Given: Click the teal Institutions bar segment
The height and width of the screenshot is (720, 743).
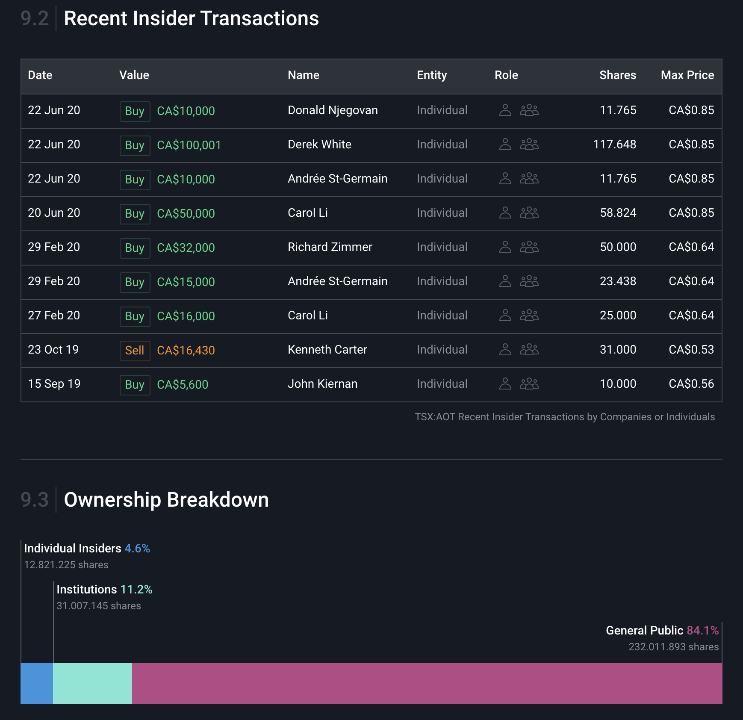Looking at the screenshot, I should click(92, 683).
